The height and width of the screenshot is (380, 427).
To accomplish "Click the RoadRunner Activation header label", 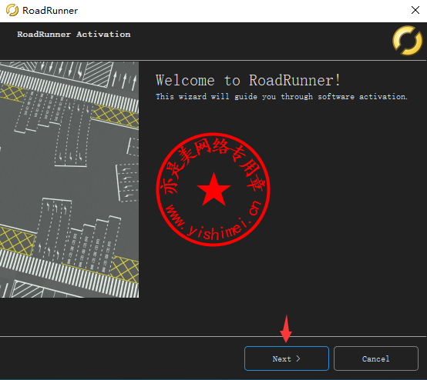I will pyautogui.click(x=74, y=35).
